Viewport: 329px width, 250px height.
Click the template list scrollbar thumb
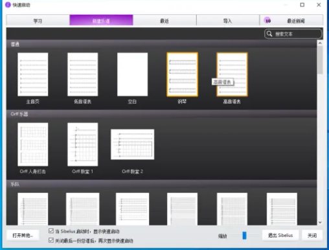[320, 60]
